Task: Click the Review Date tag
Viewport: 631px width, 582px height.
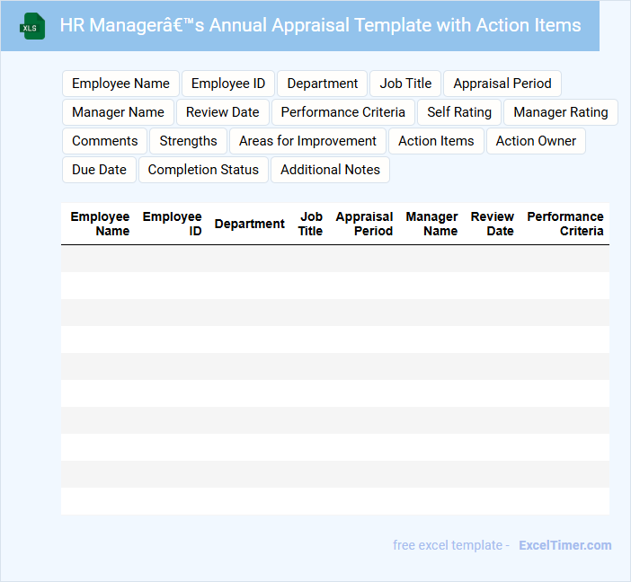Action: click(x=222, y=112)
